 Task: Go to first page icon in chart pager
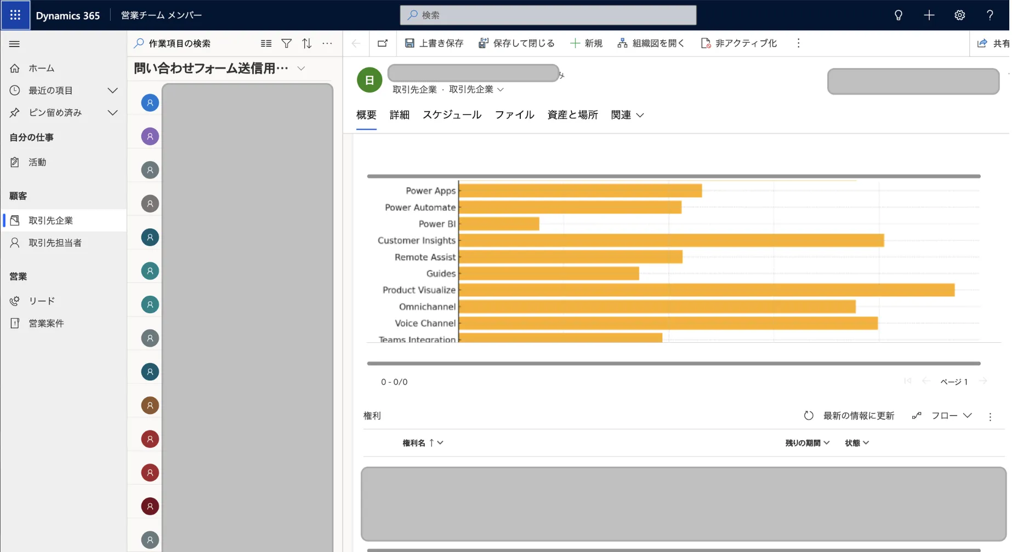tap(908, 381)
